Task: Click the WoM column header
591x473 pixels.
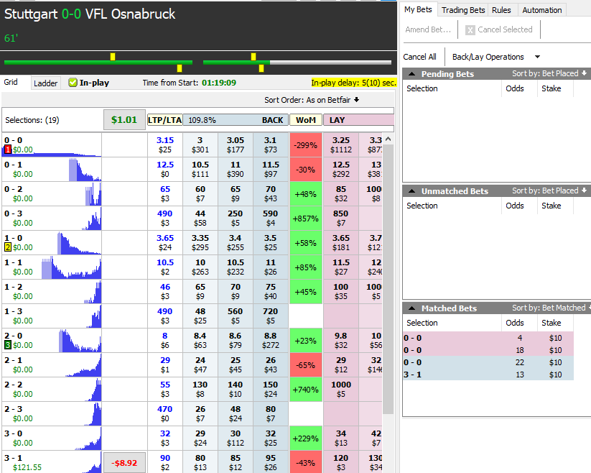Action: coord(306,120)
